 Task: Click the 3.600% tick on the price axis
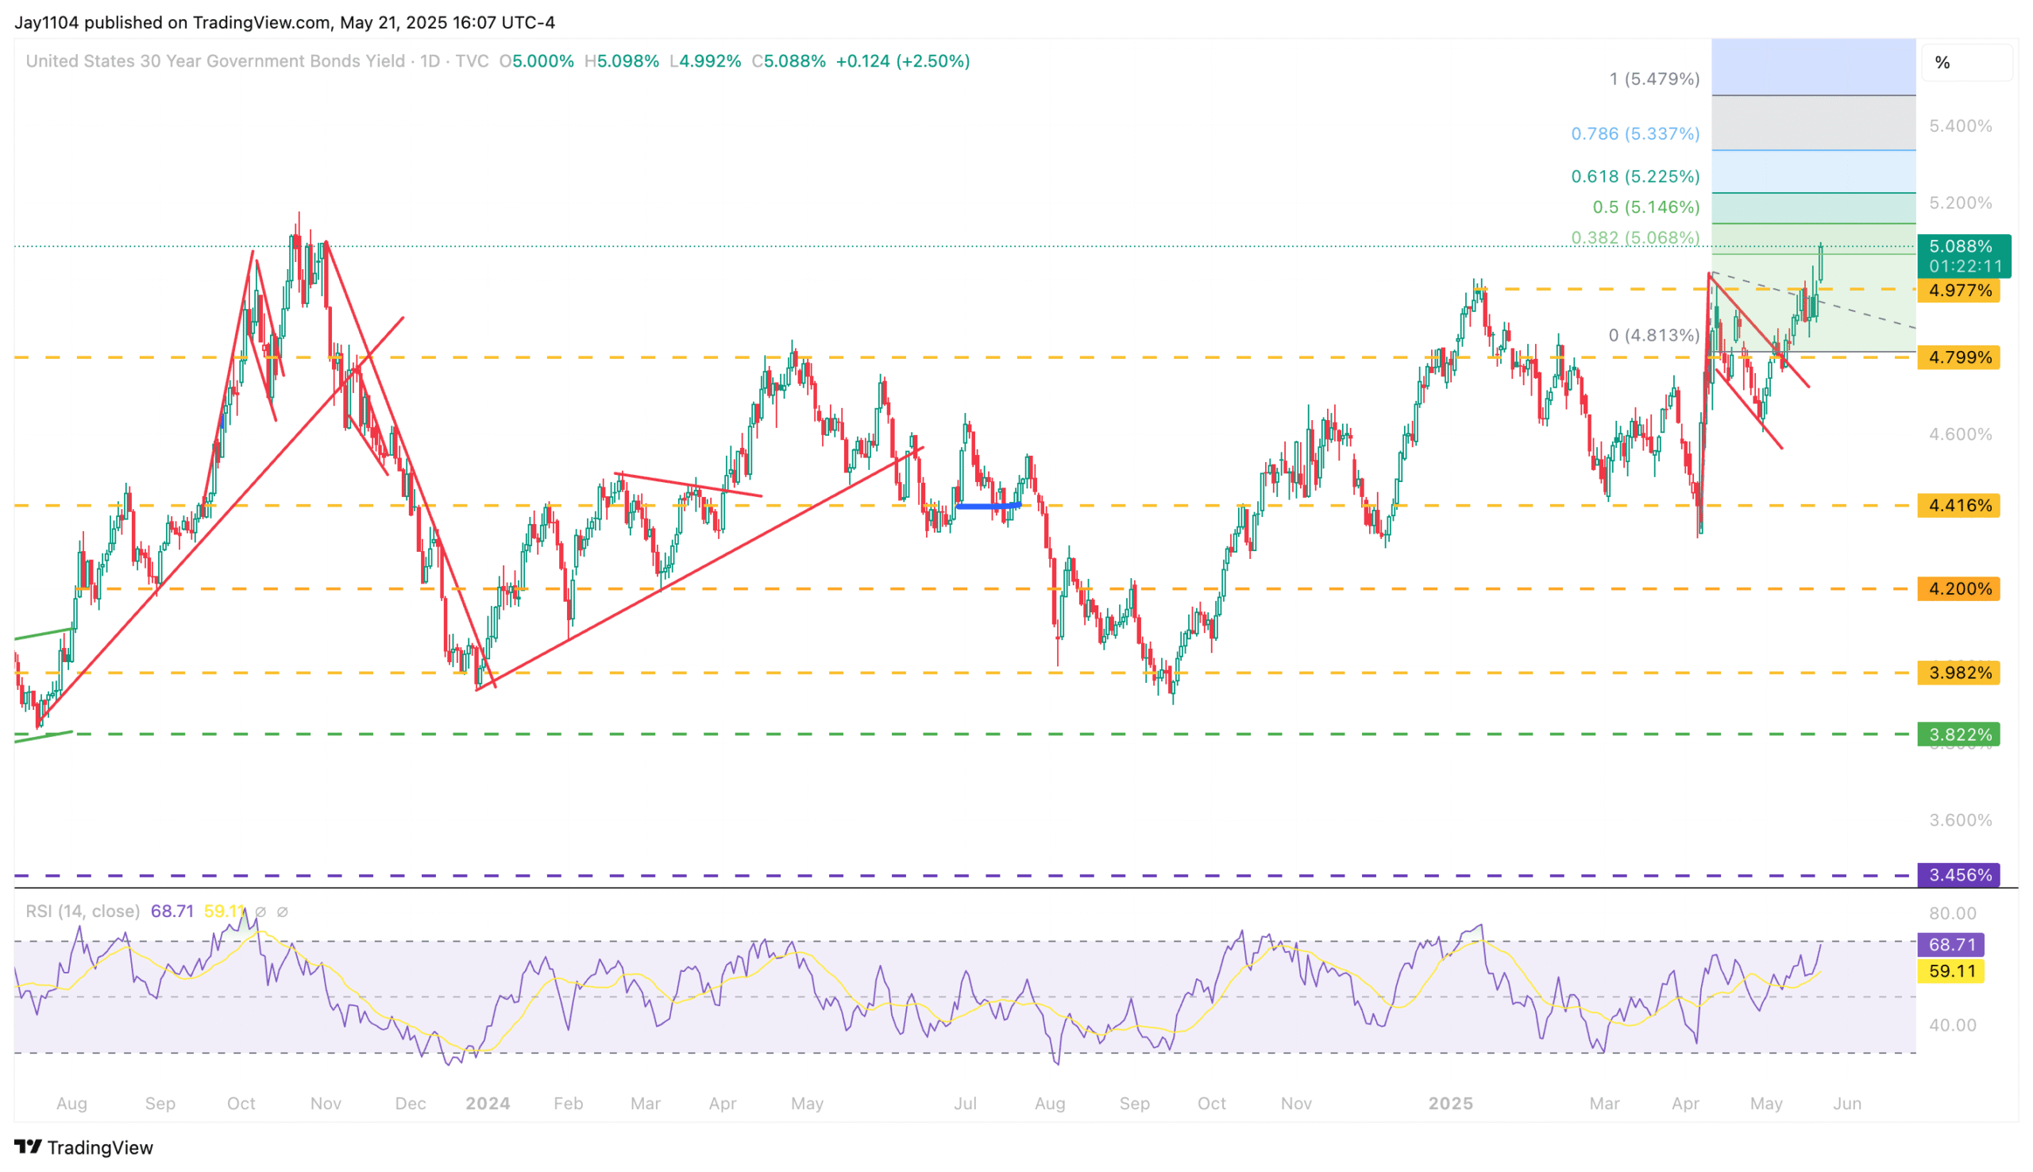[x=1961, y=820]
